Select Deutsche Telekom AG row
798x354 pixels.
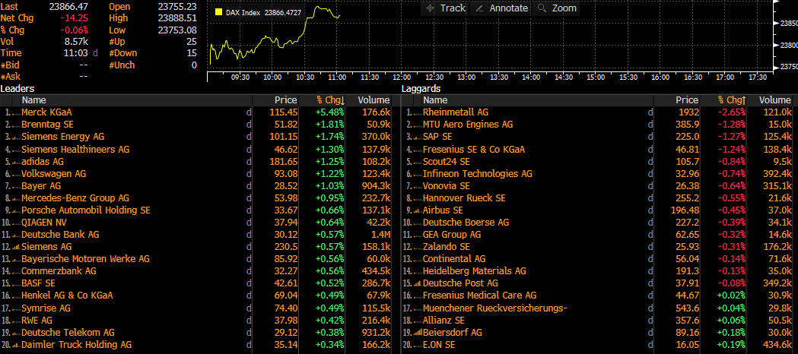(68, 332)
